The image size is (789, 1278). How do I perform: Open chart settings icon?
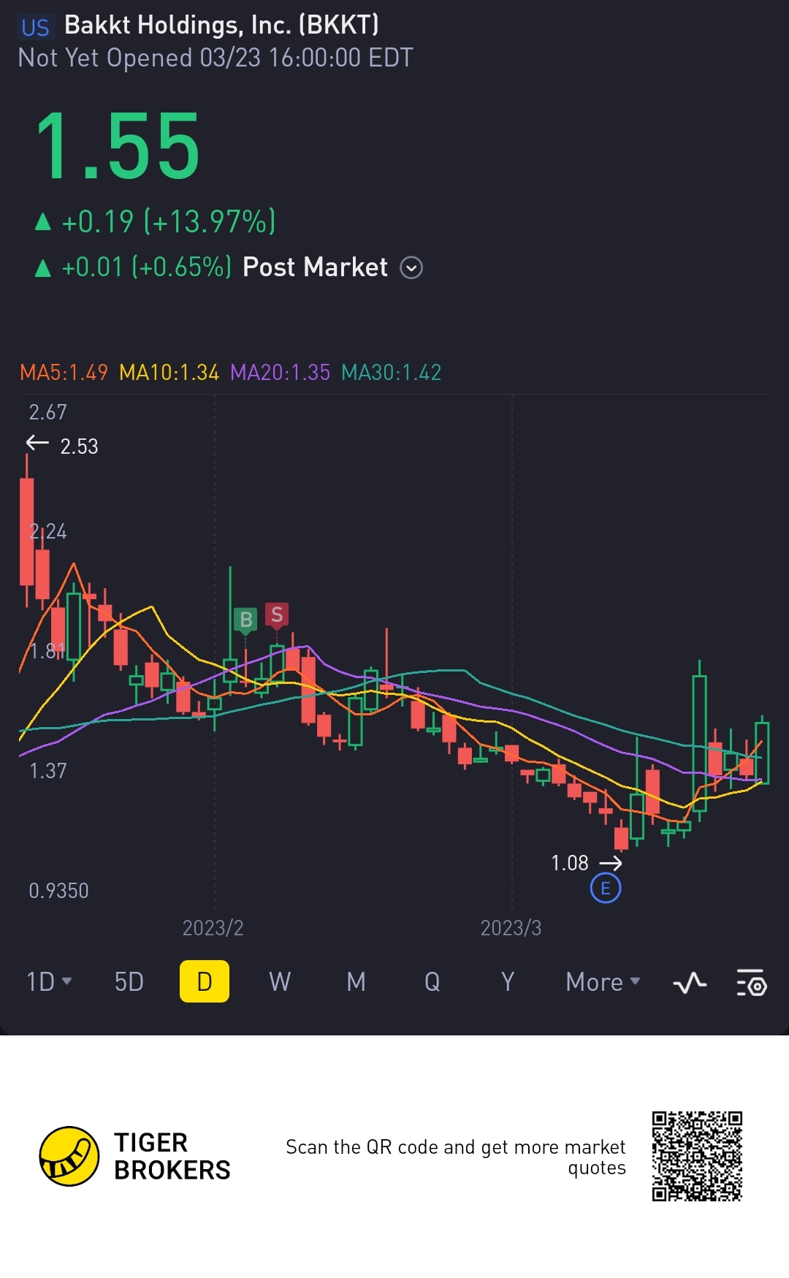tap(751, 982)
